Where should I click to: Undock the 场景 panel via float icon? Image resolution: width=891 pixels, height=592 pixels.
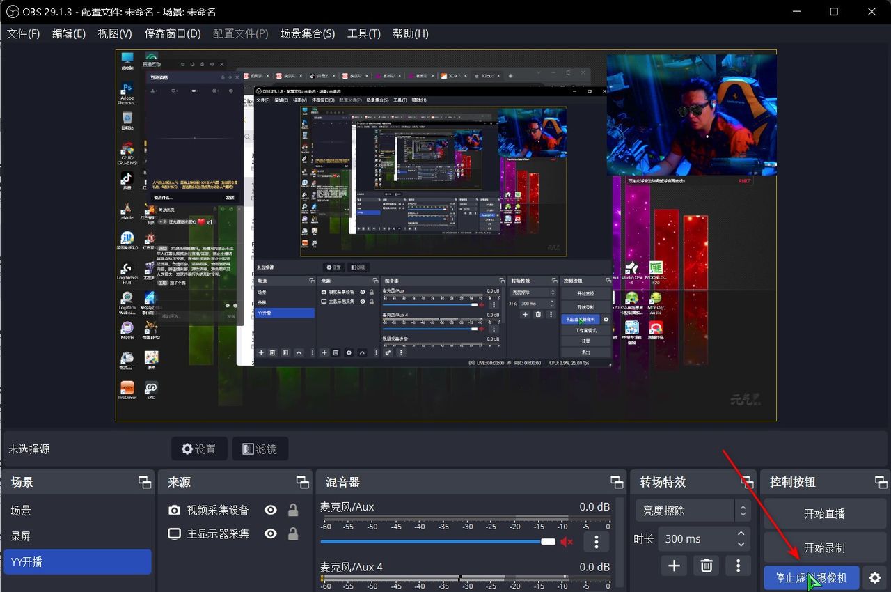145,482
